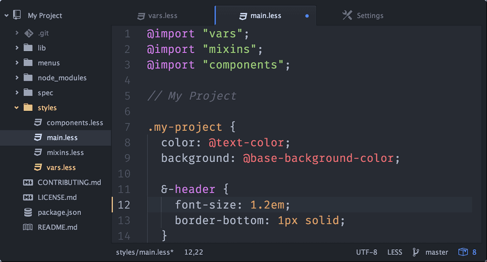This screenshot has height=262, width=487.
Task: Select the lib folder name
Action: 42,48
